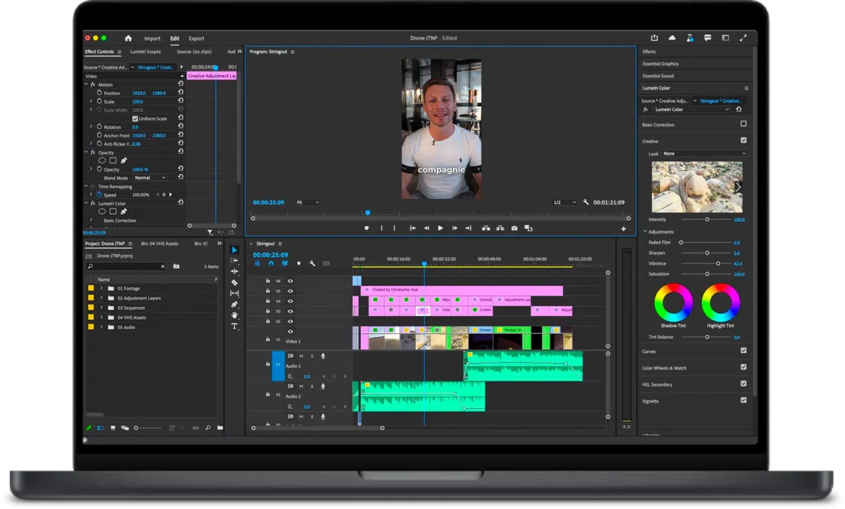The image size is (845, 509).
Task: Open the Essential Sound panel
Action: point(658,76)
